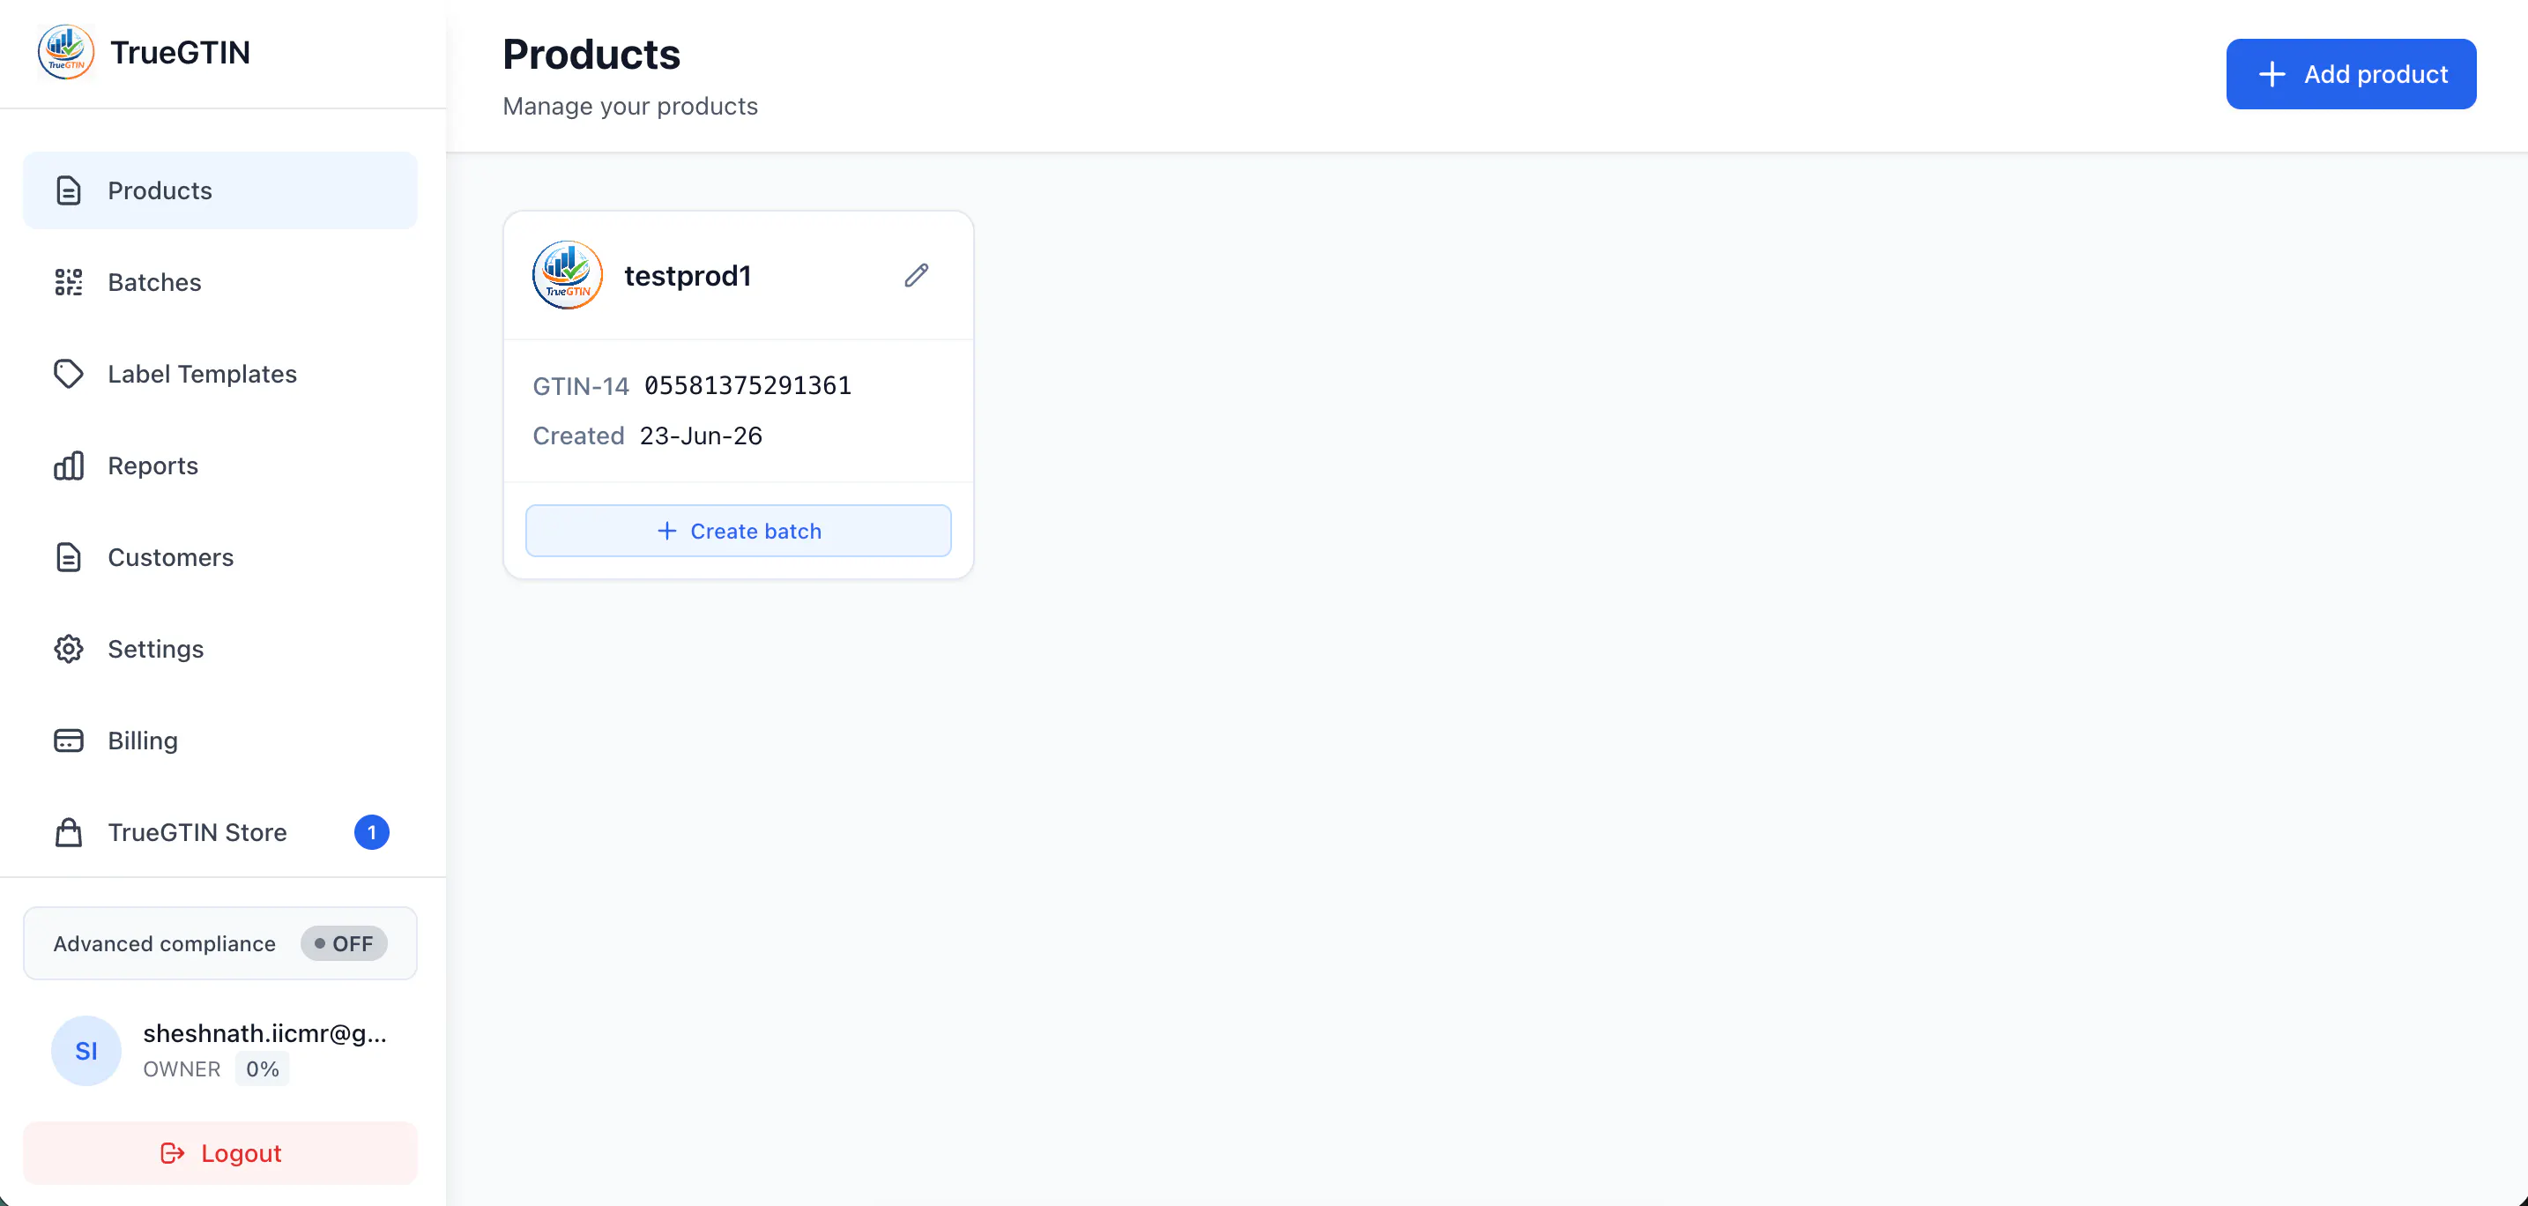Screen dimensions: 2528x1206
Task: Toggle Advanced compliance OFF switch
Action: click(344, 943)
